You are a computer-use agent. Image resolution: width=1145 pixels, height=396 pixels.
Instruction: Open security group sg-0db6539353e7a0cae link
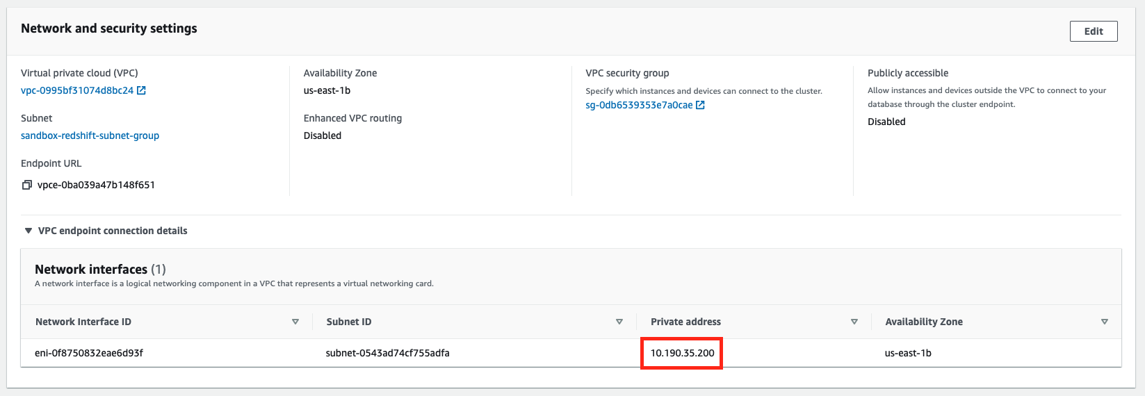click(639, 105)
